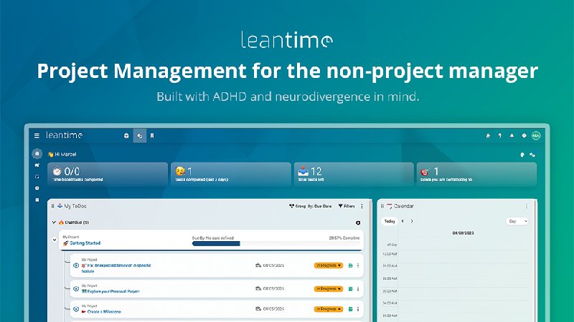Click the Calendar widget title

403,206
